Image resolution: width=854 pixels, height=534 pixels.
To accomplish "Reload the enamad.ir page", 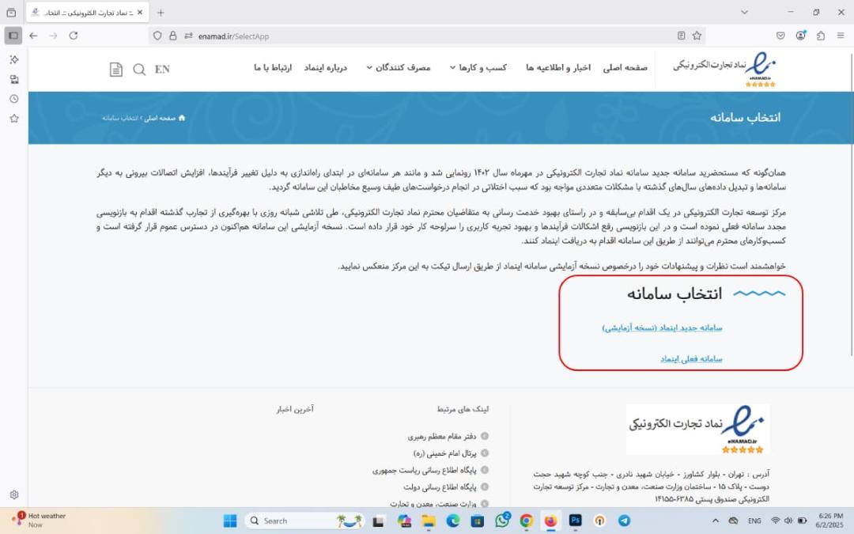I will [x=74, y=36].
